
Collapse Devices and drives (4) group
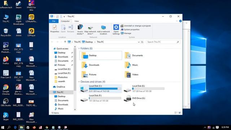79,82
